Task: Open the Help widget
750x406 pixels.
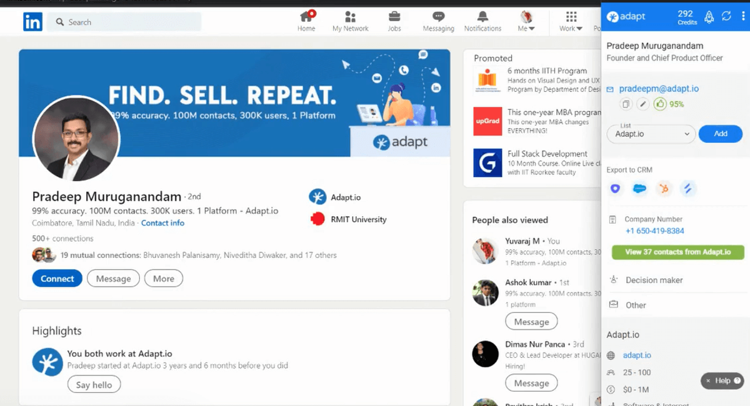Action: [722, 380]
